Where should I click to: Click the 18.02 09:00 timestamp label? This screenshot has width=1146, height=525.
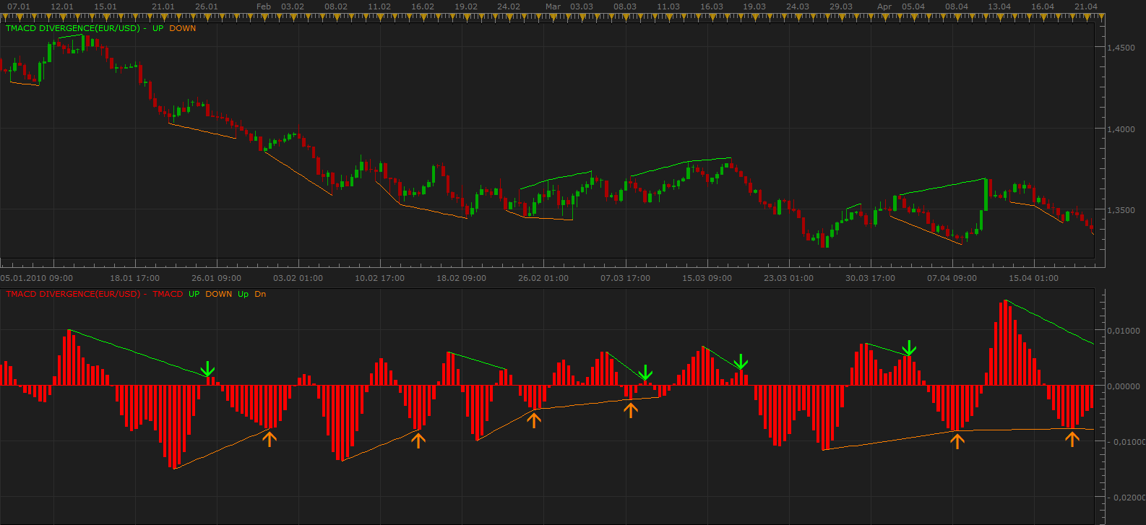tap(462, 278)
